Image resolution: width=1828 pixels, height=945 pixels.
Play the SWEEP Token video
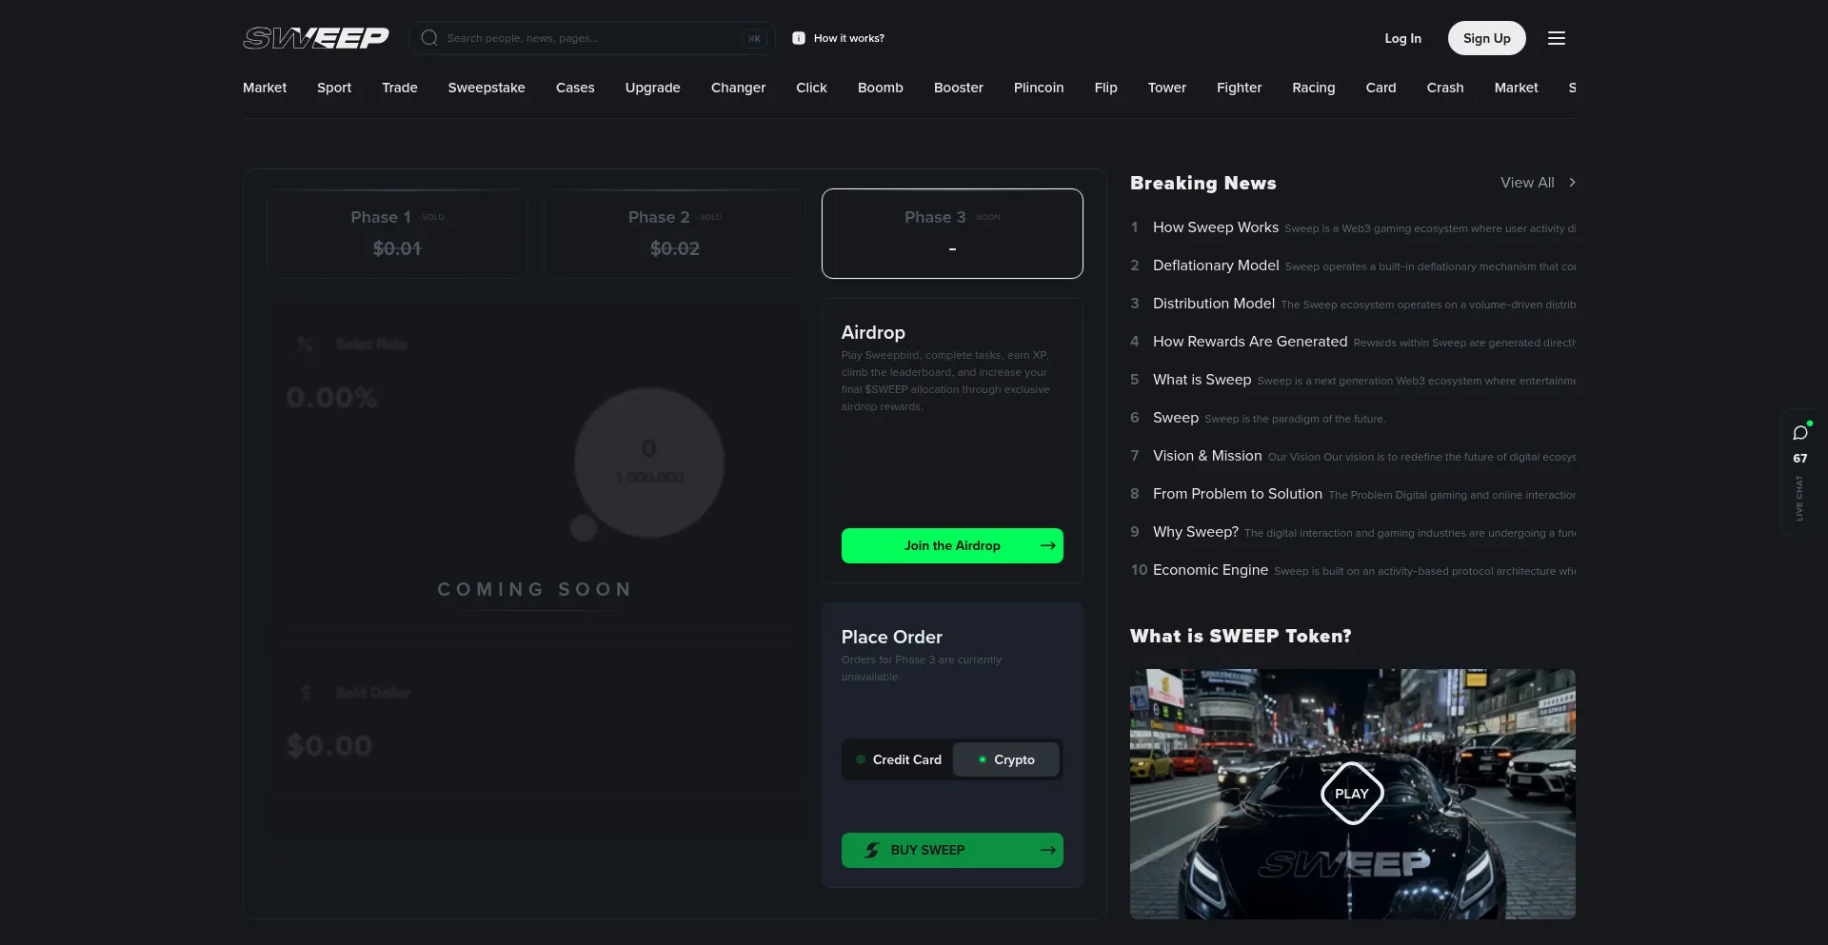pyautogui.click(x=1352, y=794)
